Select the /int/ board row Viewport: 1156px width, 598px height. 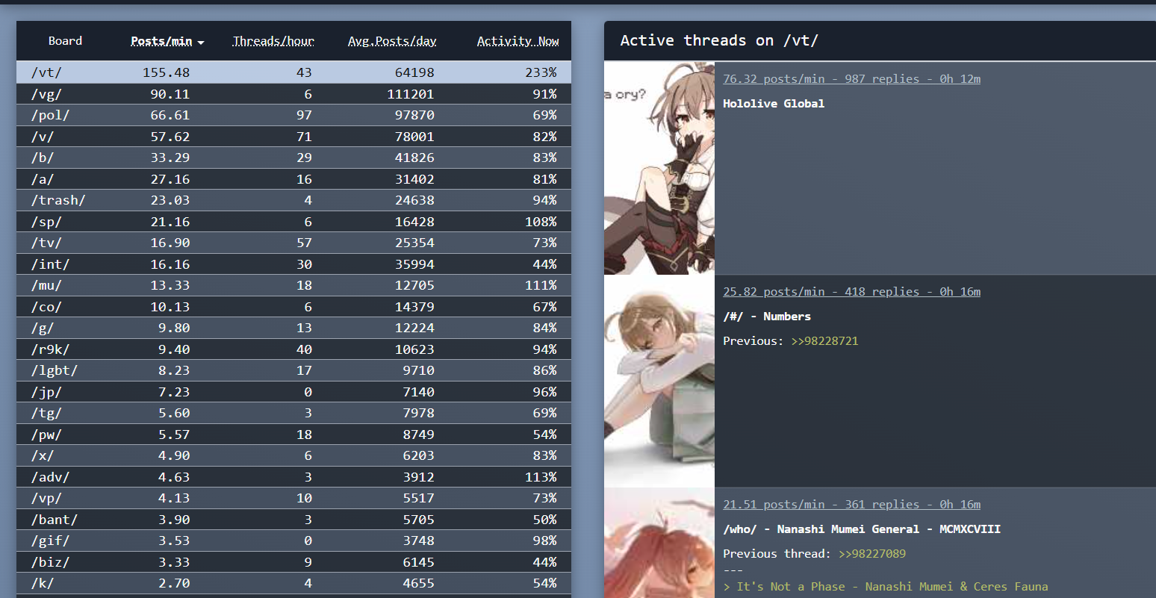pyautogui.click(x=293, y=264)
